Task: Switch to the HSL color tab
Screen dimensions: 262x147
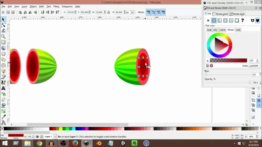Action: coord(215,30)
